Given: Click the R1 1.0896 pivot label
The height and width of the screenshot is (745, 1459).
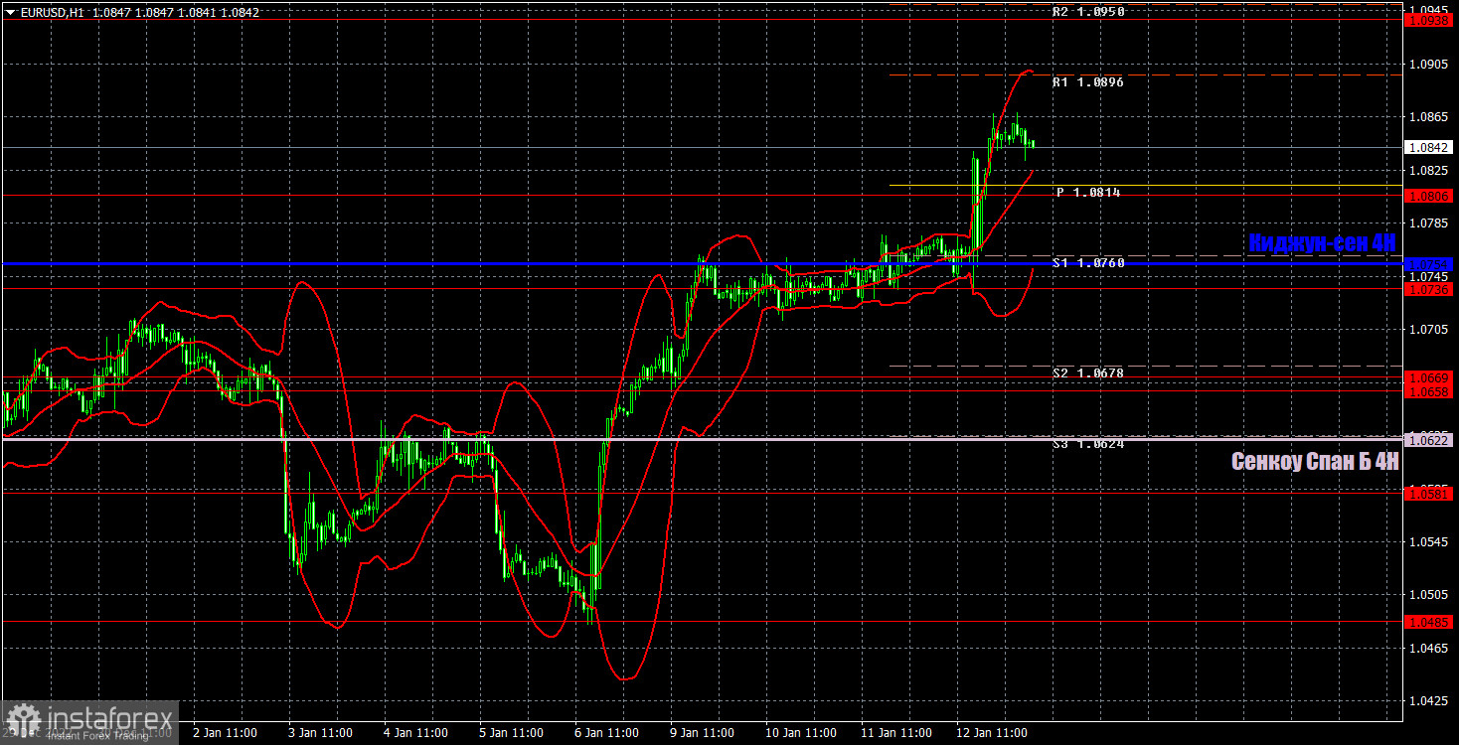Looking at the screenshot, I should [x=1088, y=82].
